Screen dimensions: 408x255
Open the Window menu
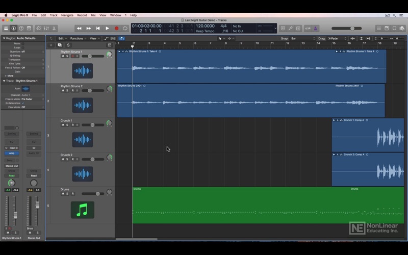116,15
